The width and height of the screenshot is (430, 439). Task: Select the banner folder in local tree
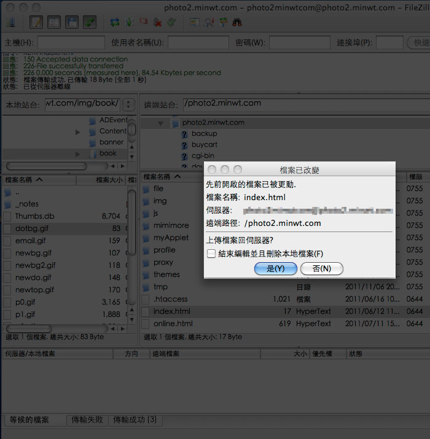pyautogui.click(x=111, y=142)
